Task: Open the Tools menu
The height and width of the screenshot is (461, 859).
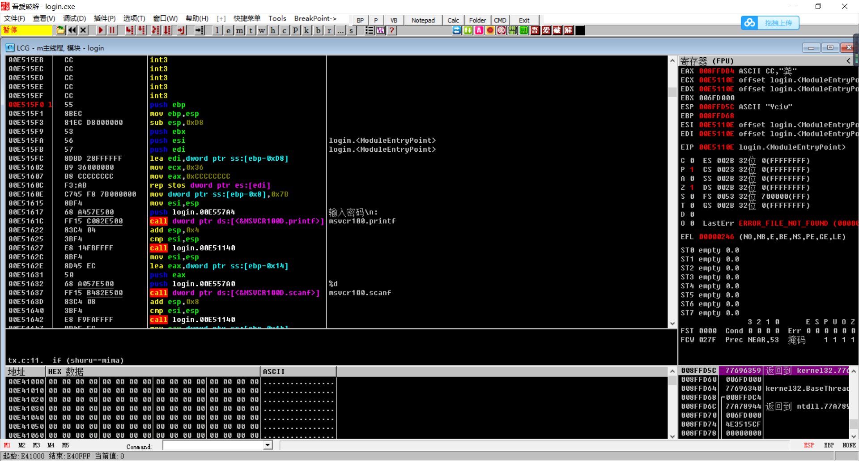Action: coord(277,18)
